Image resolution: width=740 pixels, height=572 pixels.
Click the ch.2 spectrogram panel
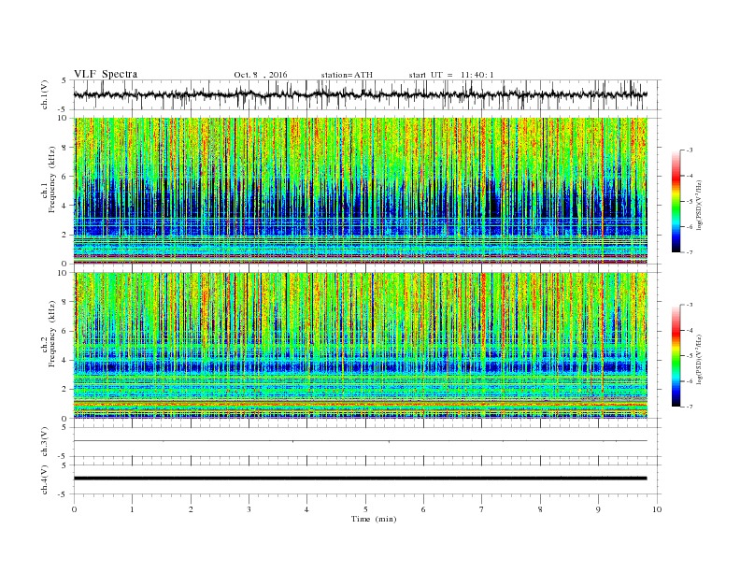[361, 345]
